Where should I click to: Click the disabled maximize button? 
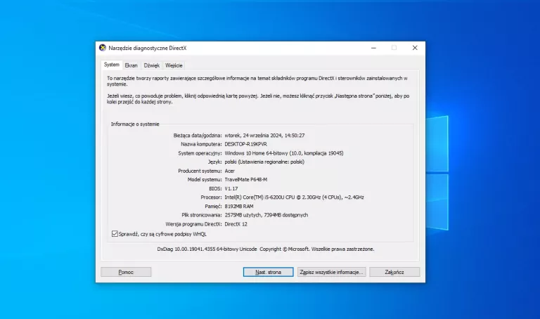coord(394,48)
